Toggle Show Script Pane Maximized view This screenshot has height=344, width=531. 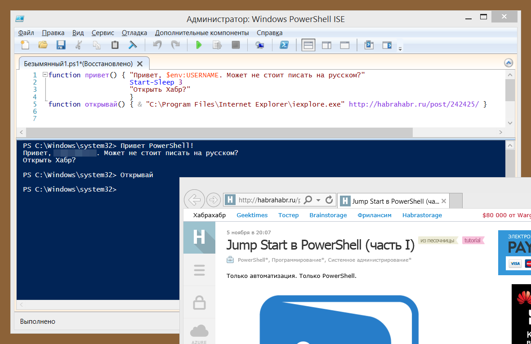pyautogui.click(x=344, y=45)
